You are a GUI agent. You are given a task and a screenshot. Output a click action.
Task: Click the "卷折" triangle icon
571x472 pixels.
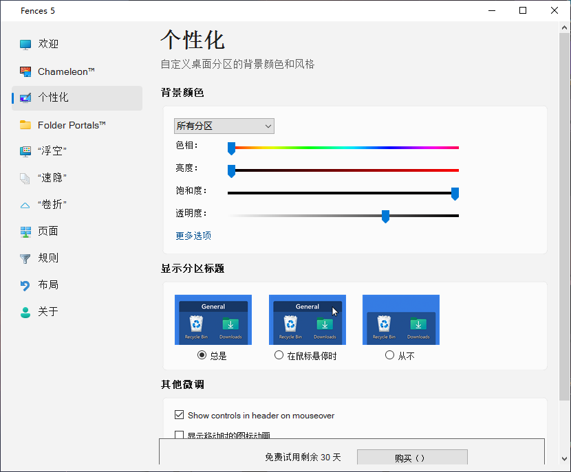(x=25, y=205)
